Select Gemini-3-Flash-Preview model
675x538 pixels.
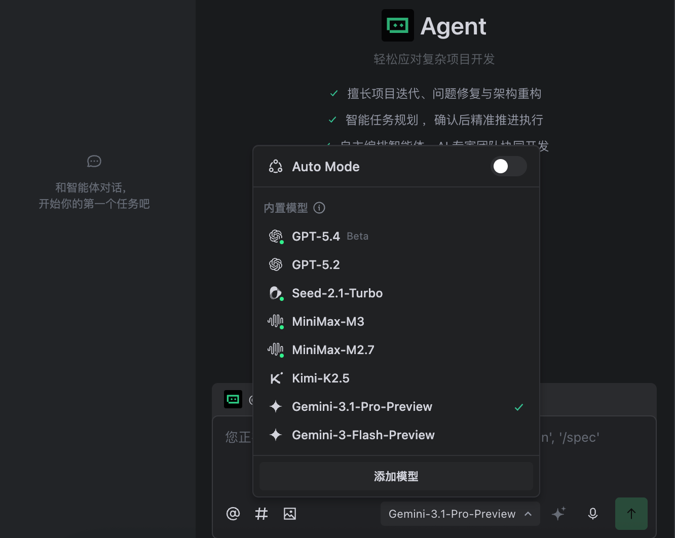tap(396, 435)
